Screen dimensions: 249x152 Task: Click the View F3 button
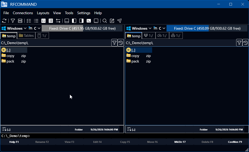(69, 142)
